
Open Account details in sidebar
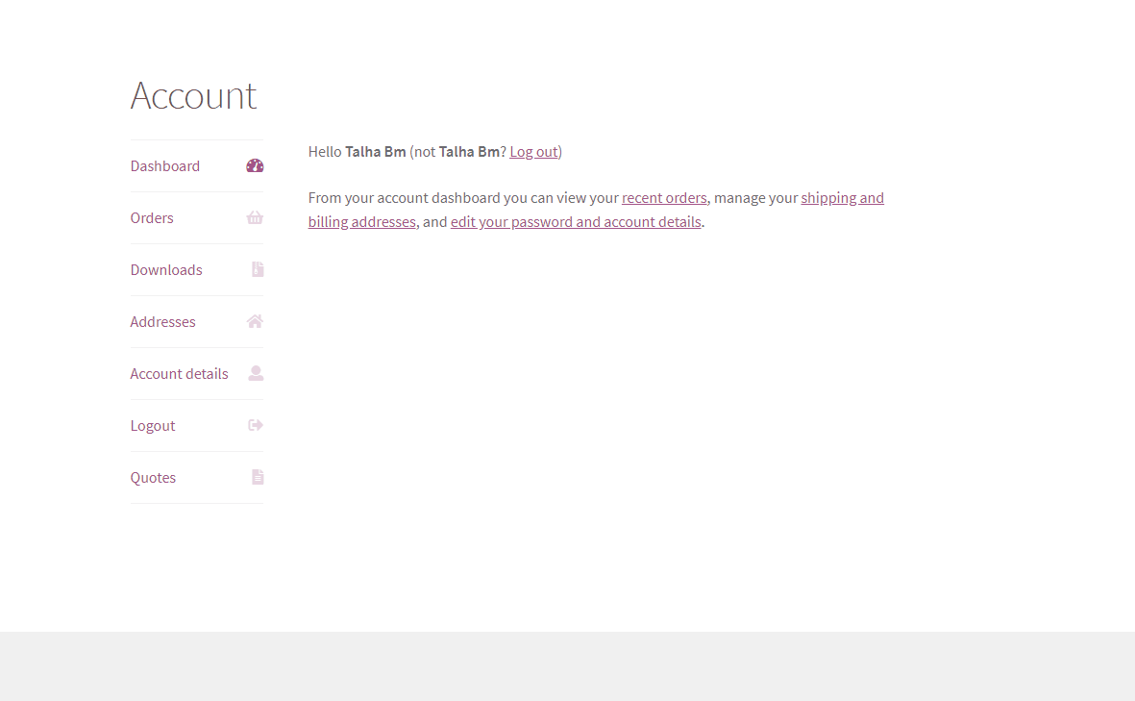pos(179,374)
